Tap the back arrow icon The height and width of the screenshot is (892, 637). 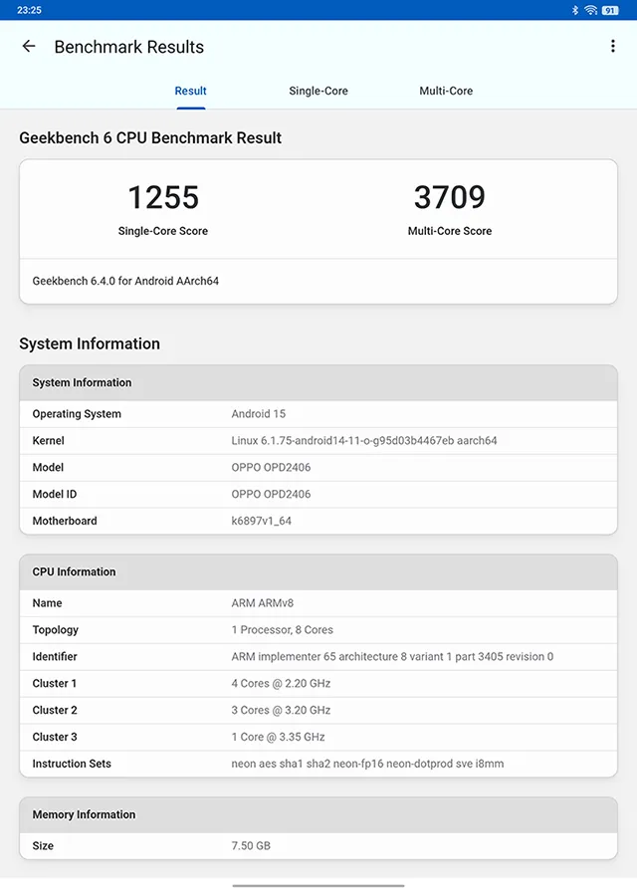tap(29, 47)
